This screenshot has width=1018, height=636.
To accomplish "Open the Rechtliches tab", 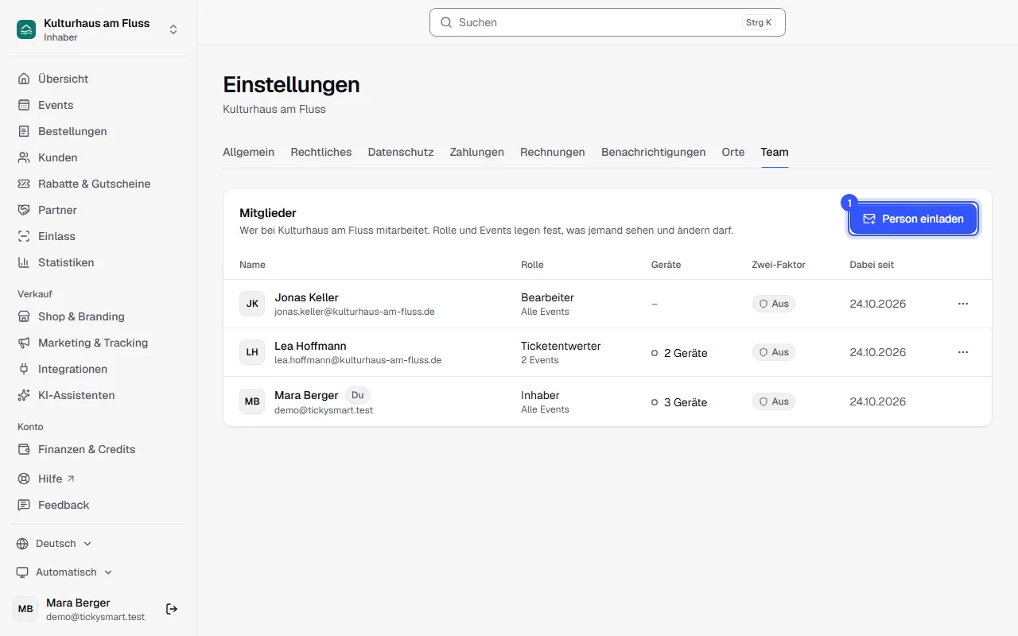I will point(321,152).
